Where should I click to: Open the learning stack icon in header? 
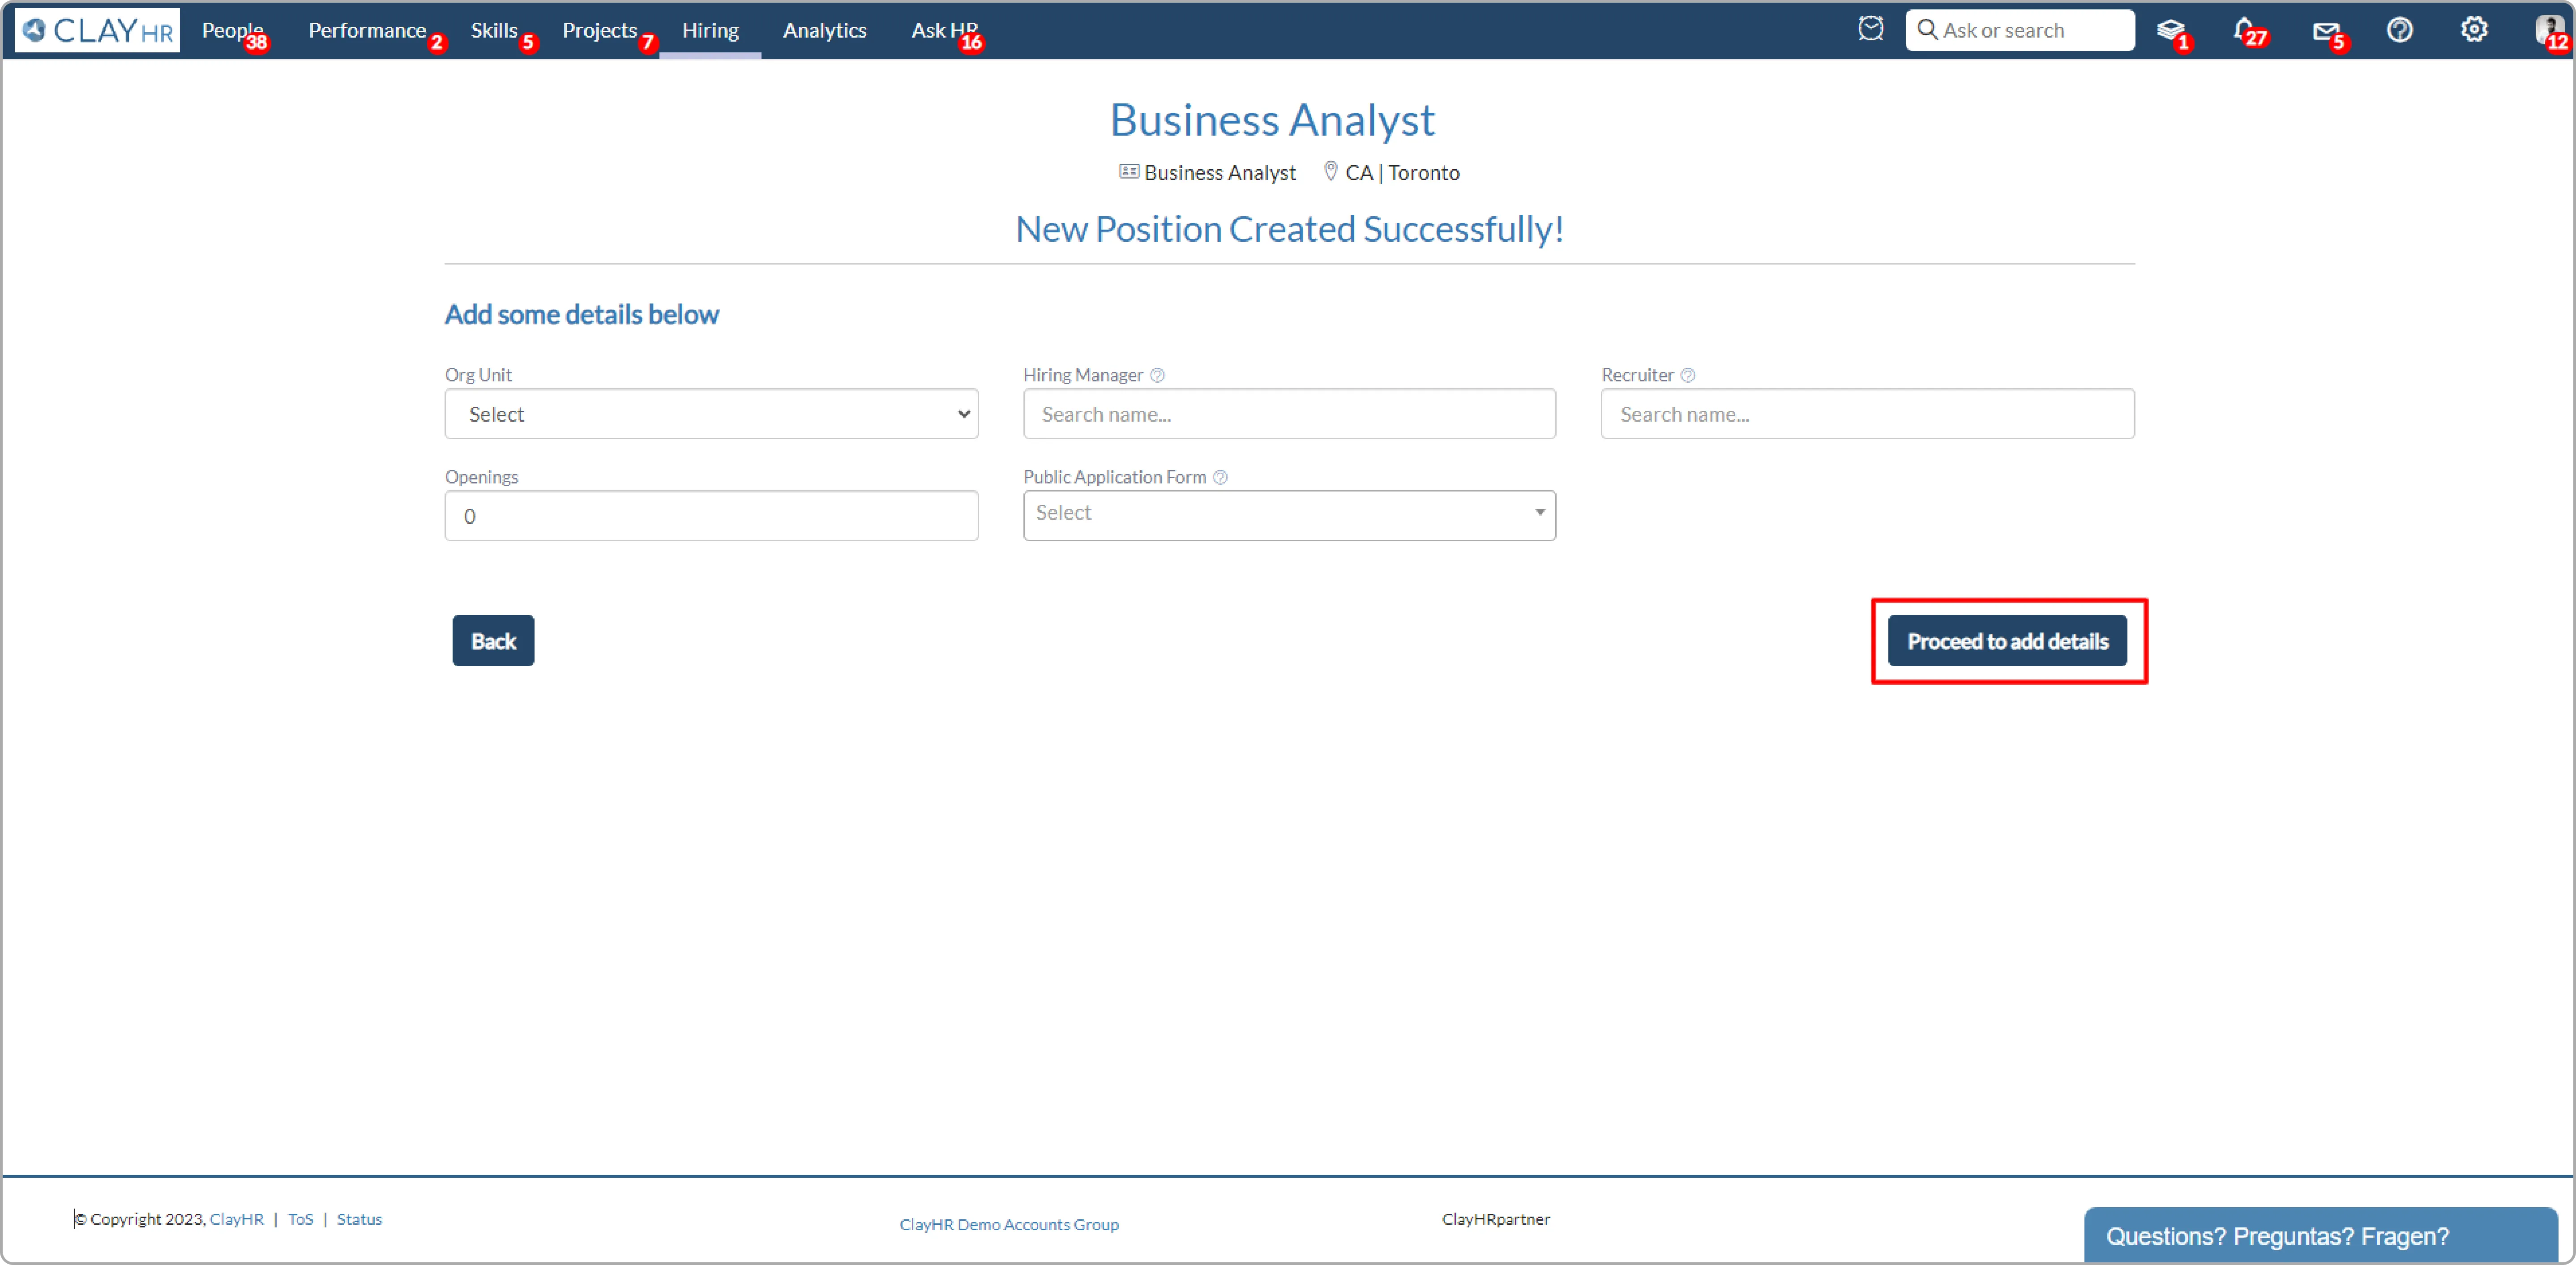(x=2169, y=30)
